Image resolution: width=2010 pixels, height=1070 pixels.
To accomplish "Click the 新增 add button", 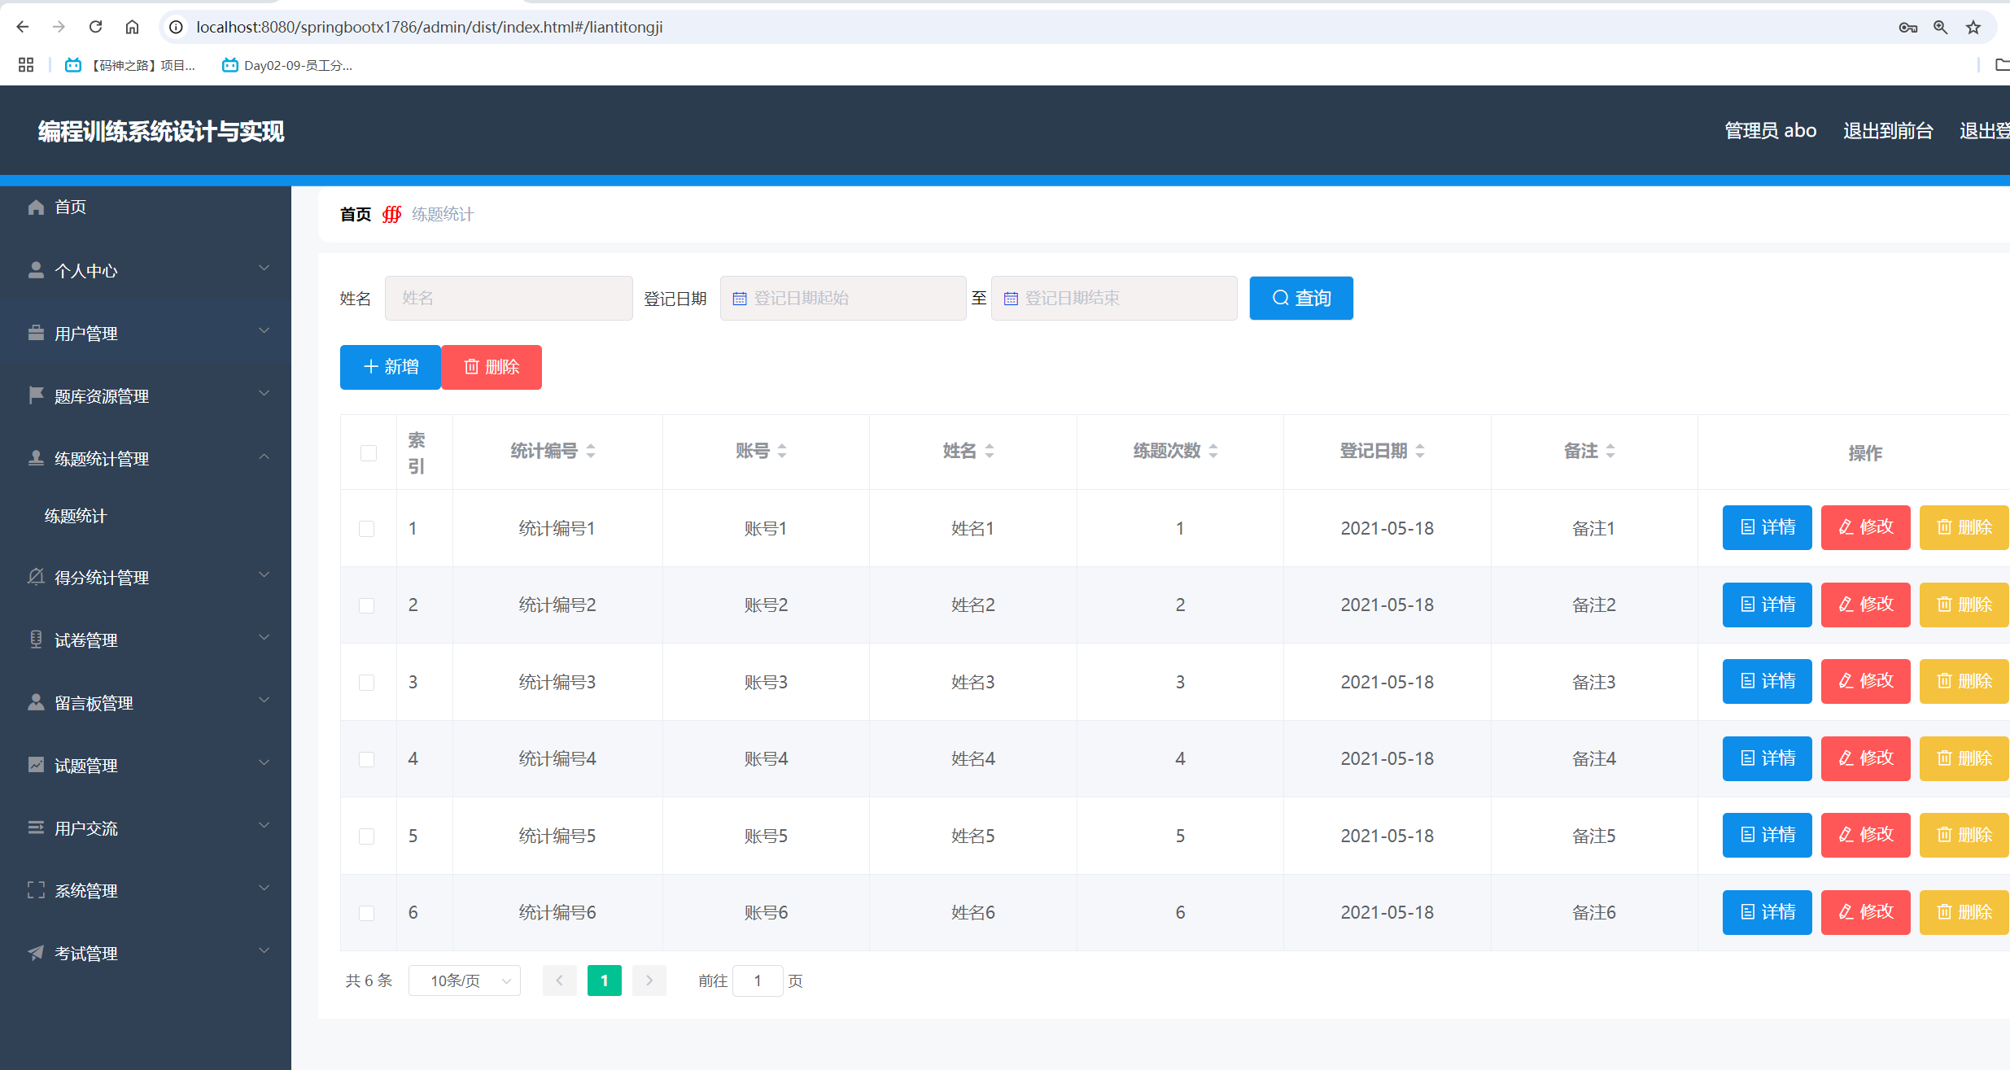I will (x=391, y=367).
